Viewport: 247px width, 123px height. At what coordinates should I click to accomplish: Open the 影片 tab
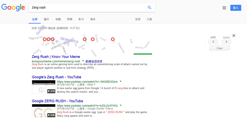click(x=81, y=19)
